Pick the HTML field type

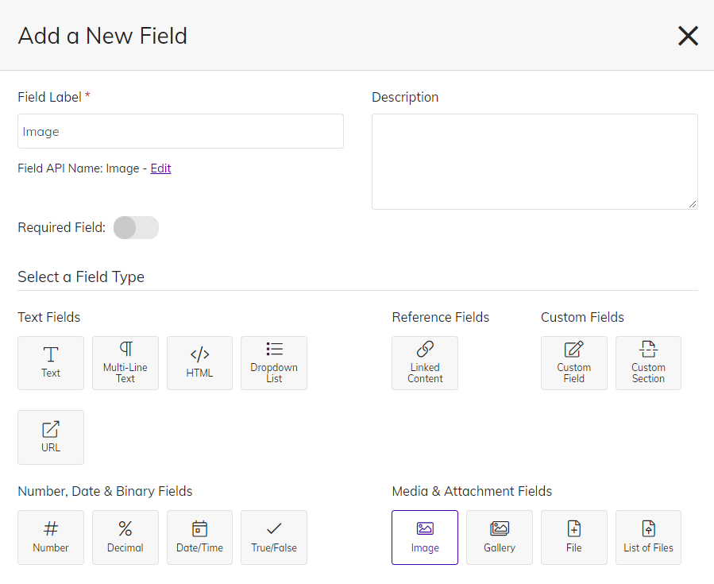coord(199,363)
